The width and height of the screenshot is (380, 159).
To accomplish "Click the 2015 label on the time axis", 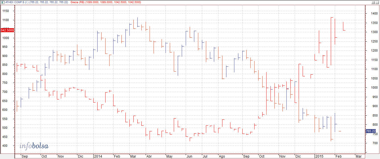I will (319, 156).
